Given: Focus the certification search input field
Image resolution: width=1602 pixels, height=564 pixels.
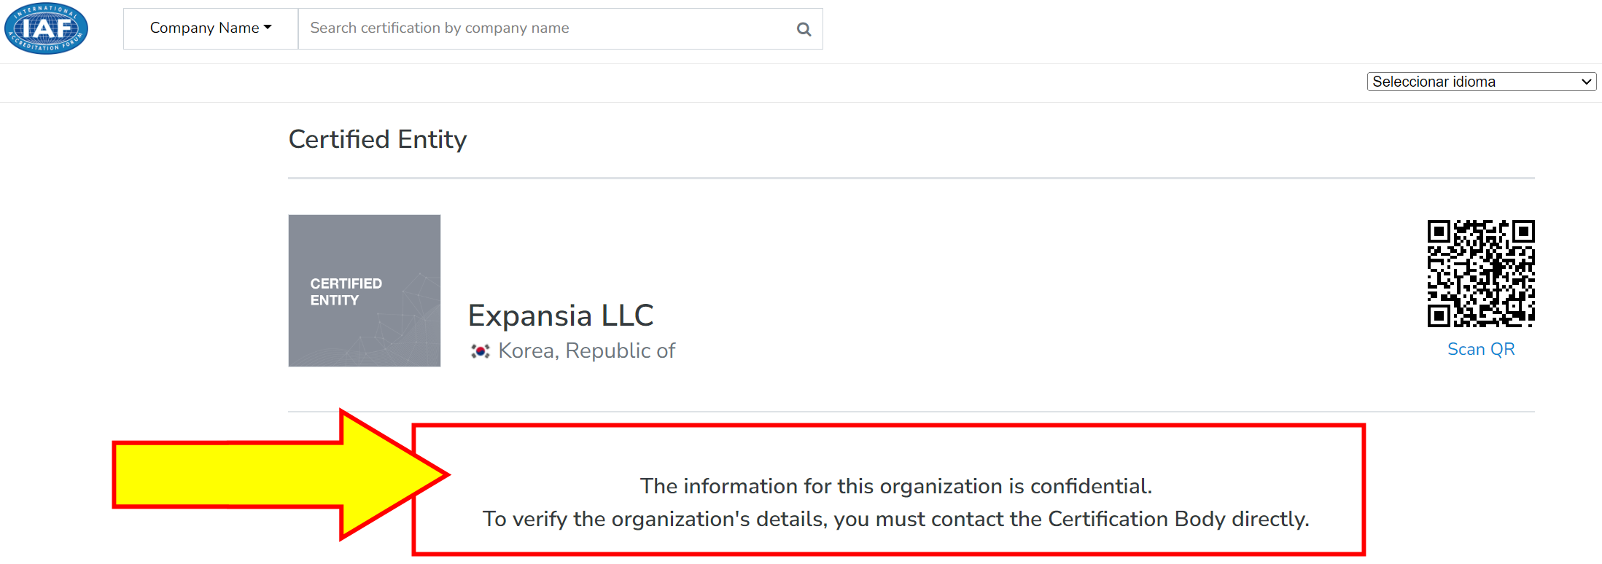Looking at the screenshot, I should [x=547, y=28].
